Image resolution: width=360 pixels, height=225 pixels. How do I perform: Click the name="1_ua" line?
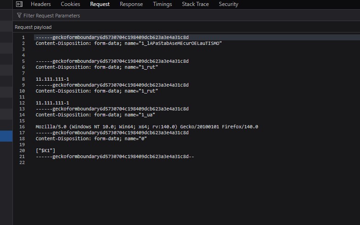point(96,115)
